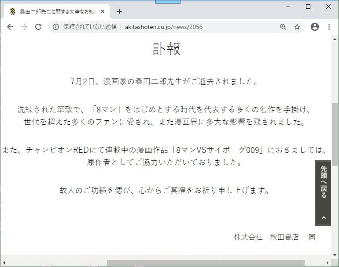Open the Chrome profile avatar
The width and height of the screenshot is (339, 267).
(x=315, y=27)
